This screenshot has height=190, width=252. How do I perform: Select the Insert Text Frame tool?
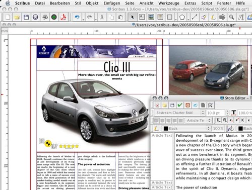(142, 17)
